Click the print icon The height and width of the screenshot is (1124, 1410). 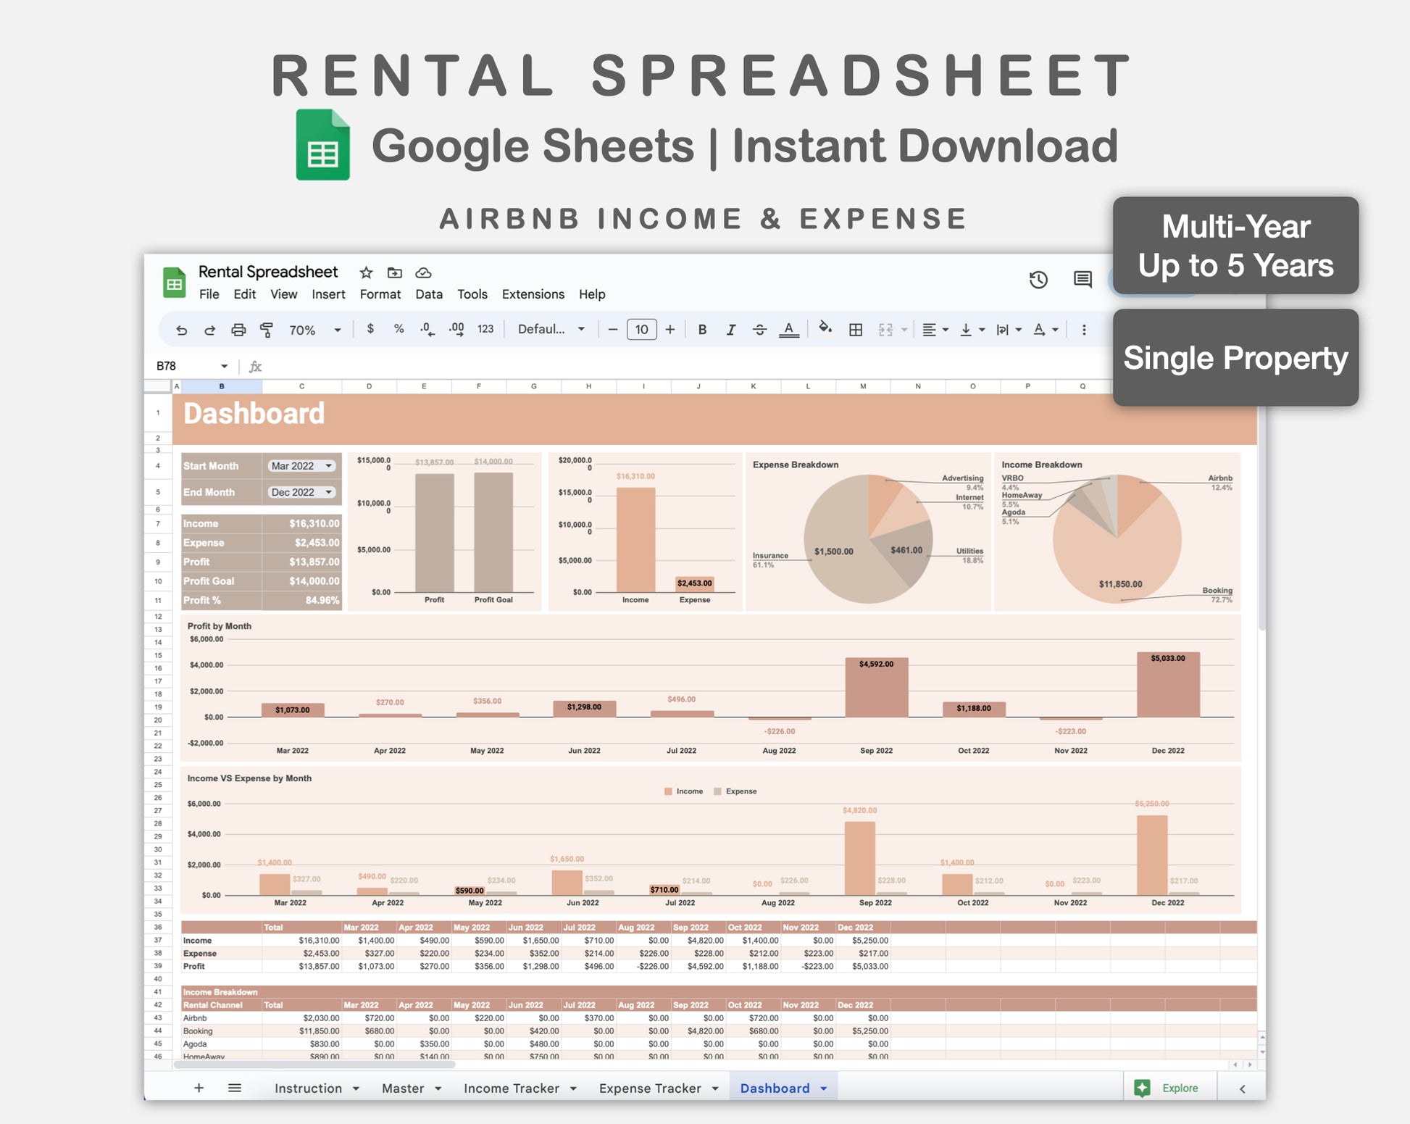click(238, 330)
